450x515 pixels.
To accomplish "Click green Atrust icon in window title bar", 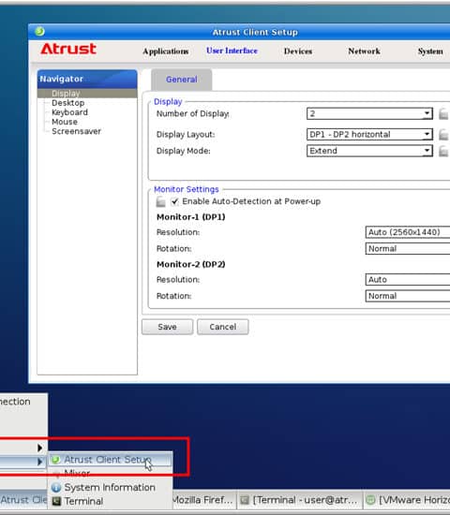I will tap(39, 31).
